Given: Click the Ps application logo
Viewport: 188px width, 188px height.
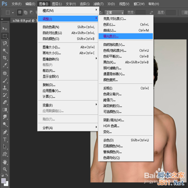Looking at the screenshot, I should coord(5,4).
